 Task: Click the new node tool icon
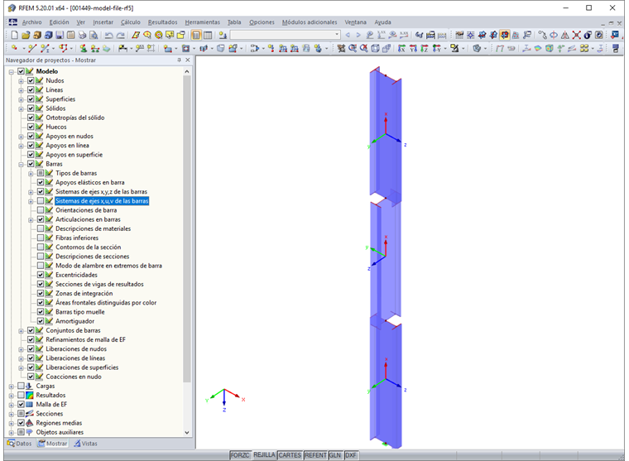point(14,49)
